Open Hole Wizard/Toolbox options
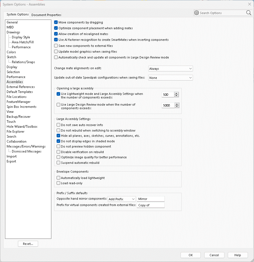The width and height of the screenshot is (254, 262). [x=22, y=127]
